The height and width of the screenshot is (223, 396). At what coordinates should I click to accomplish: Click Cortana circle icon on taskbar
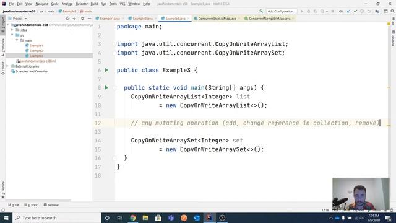tap(107, 217)
